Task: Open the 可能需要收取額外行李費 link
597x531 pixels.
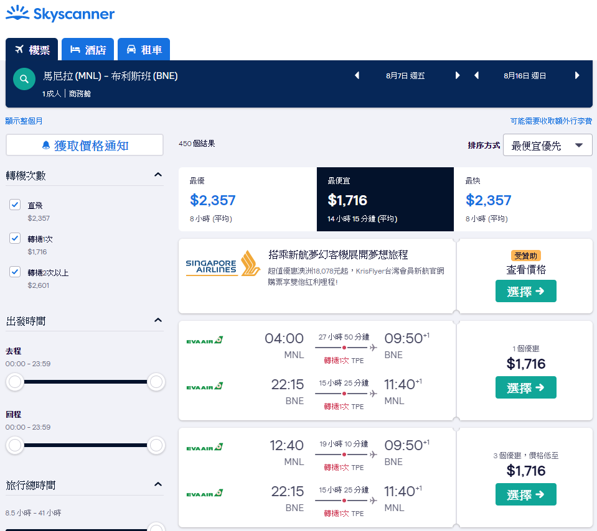Action: pos(551,121)
